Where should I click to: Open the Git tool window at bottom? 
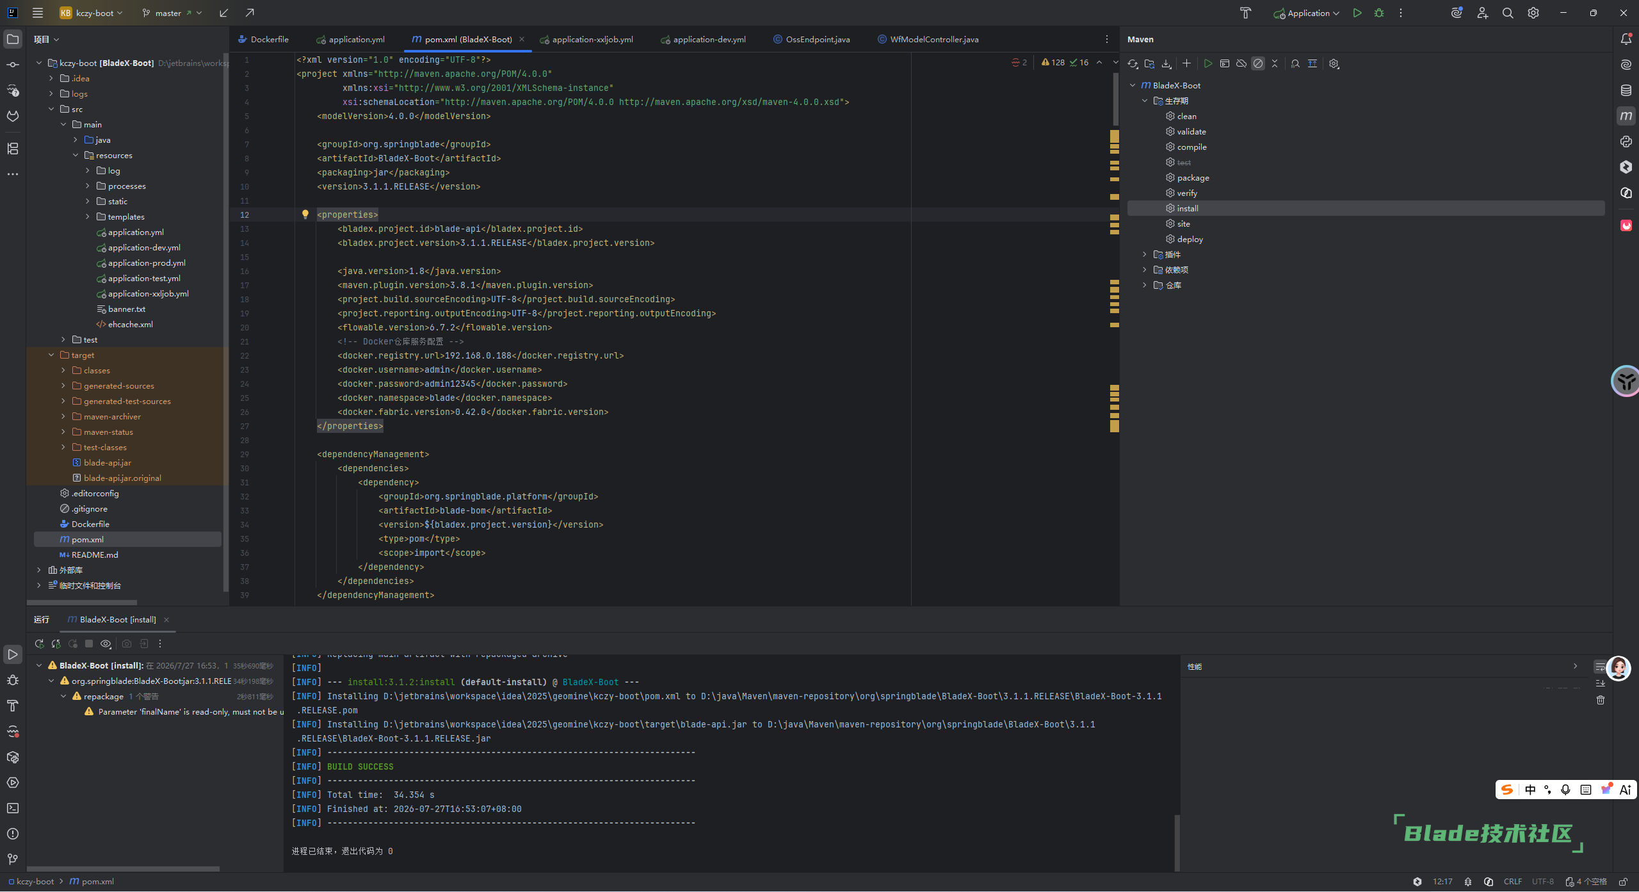(13, 859)
